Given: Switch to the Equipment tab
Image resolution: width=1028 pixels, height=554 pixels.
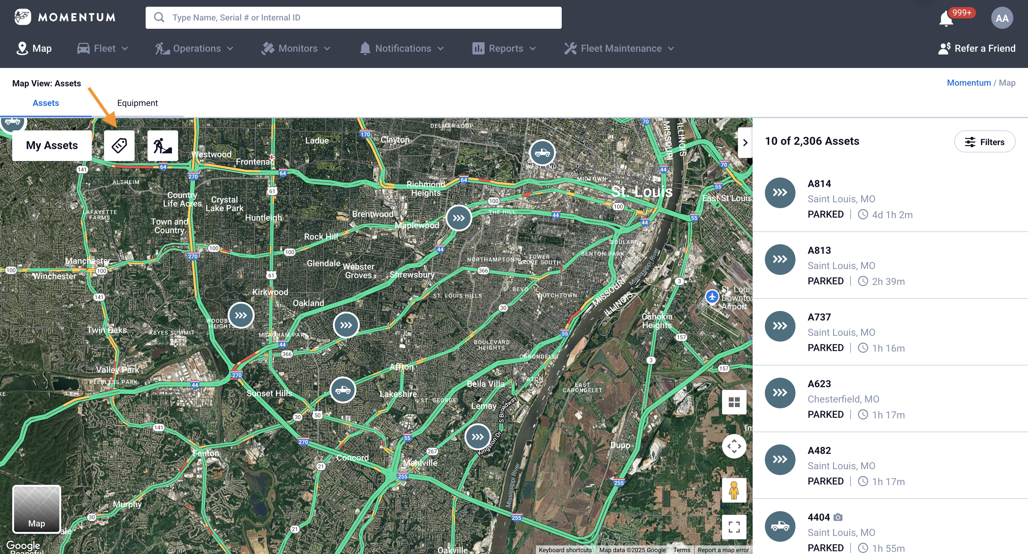Looking at the screenshot, I should 137,103.
